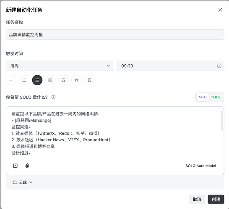Image resolution: width=229 pixels, height=209 pixels.
Task: Click the info icon beside SOLO question
Action: pos(53,97)
